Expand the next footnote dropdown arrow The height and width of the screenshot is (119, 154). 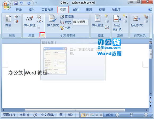[x=42, y=22]
